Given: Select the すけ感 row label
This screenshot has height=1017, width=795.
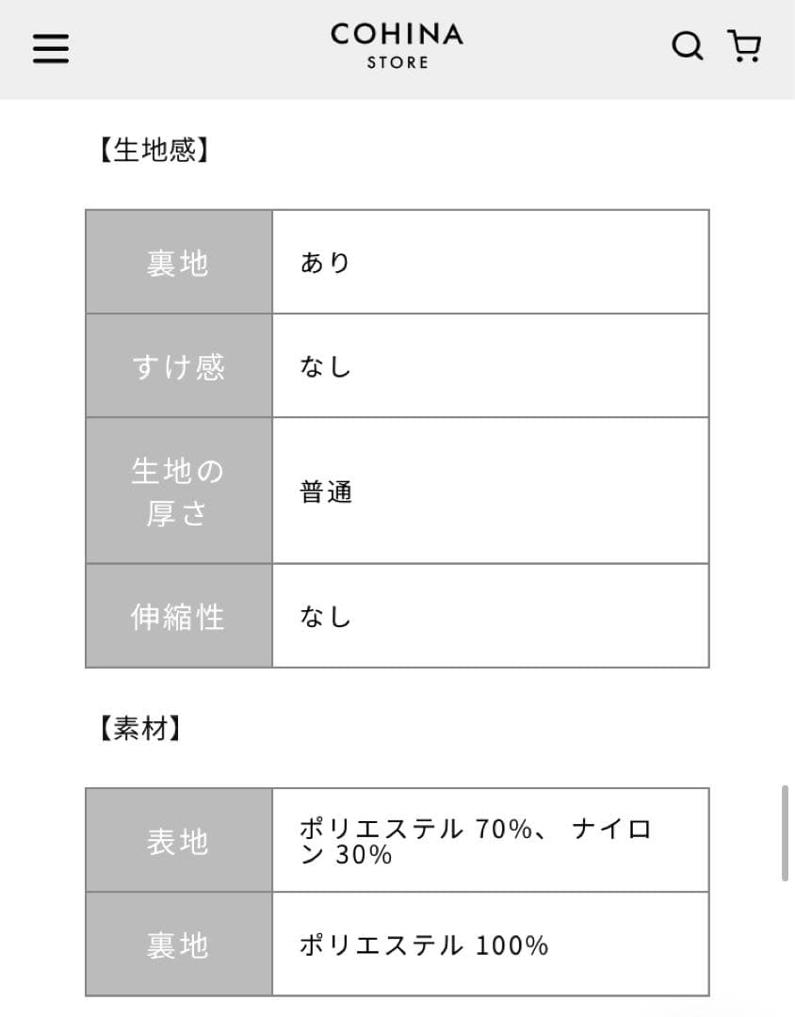Looking at the screenshot, I should point(178,366).
